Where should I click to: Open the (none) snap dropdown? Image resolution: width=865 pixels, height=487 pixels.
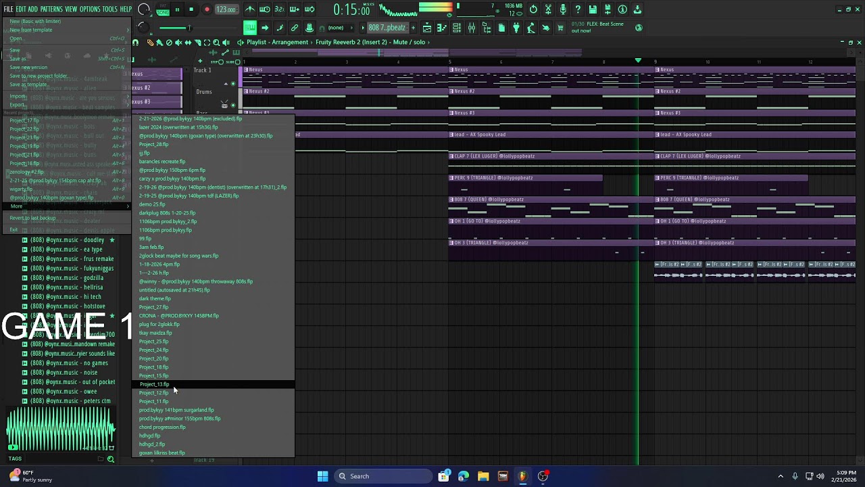[340, 28]
